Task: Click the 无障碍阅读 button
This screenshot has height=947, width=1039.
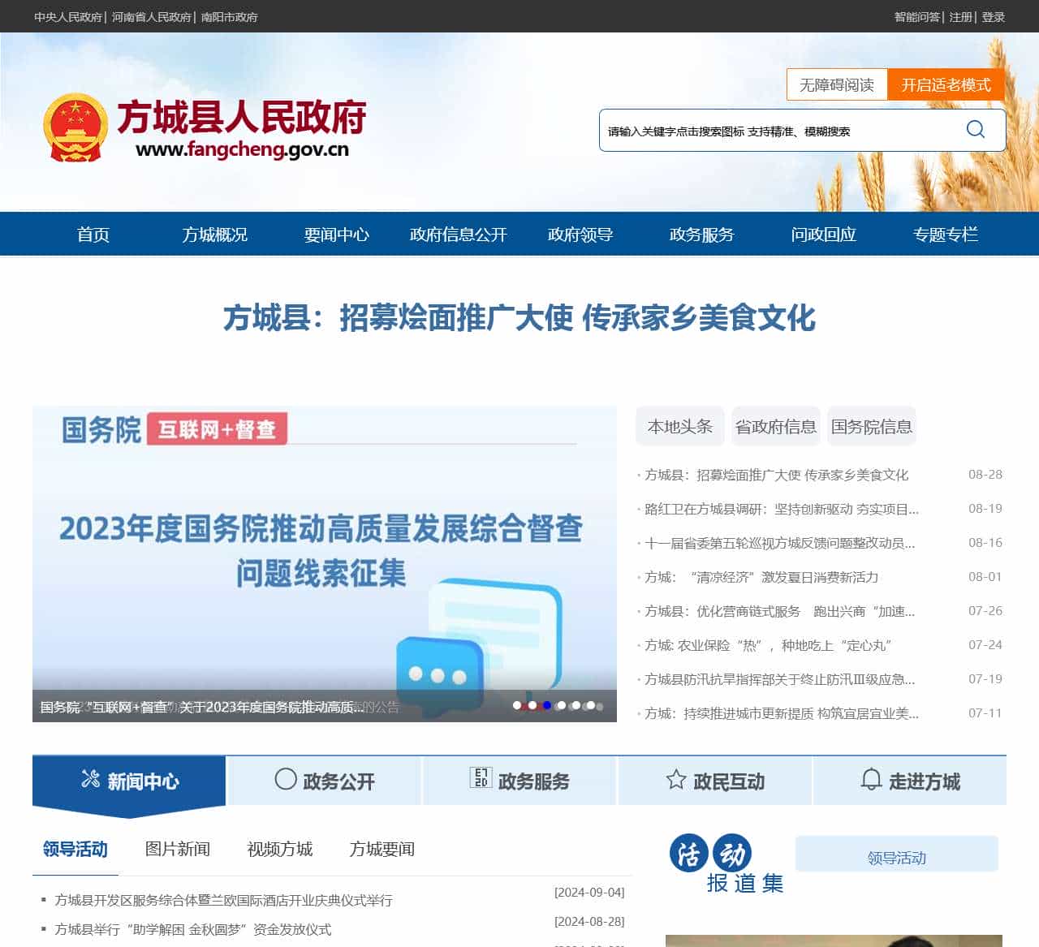Action: 837,85
